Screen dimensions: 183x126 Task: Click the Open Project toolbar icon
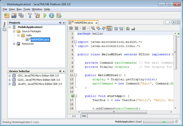(14, 15)
